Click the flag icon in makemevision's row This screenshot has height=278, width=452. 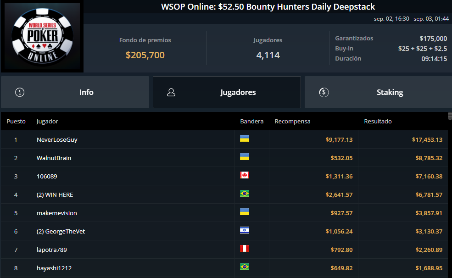(x=245, y=212)
